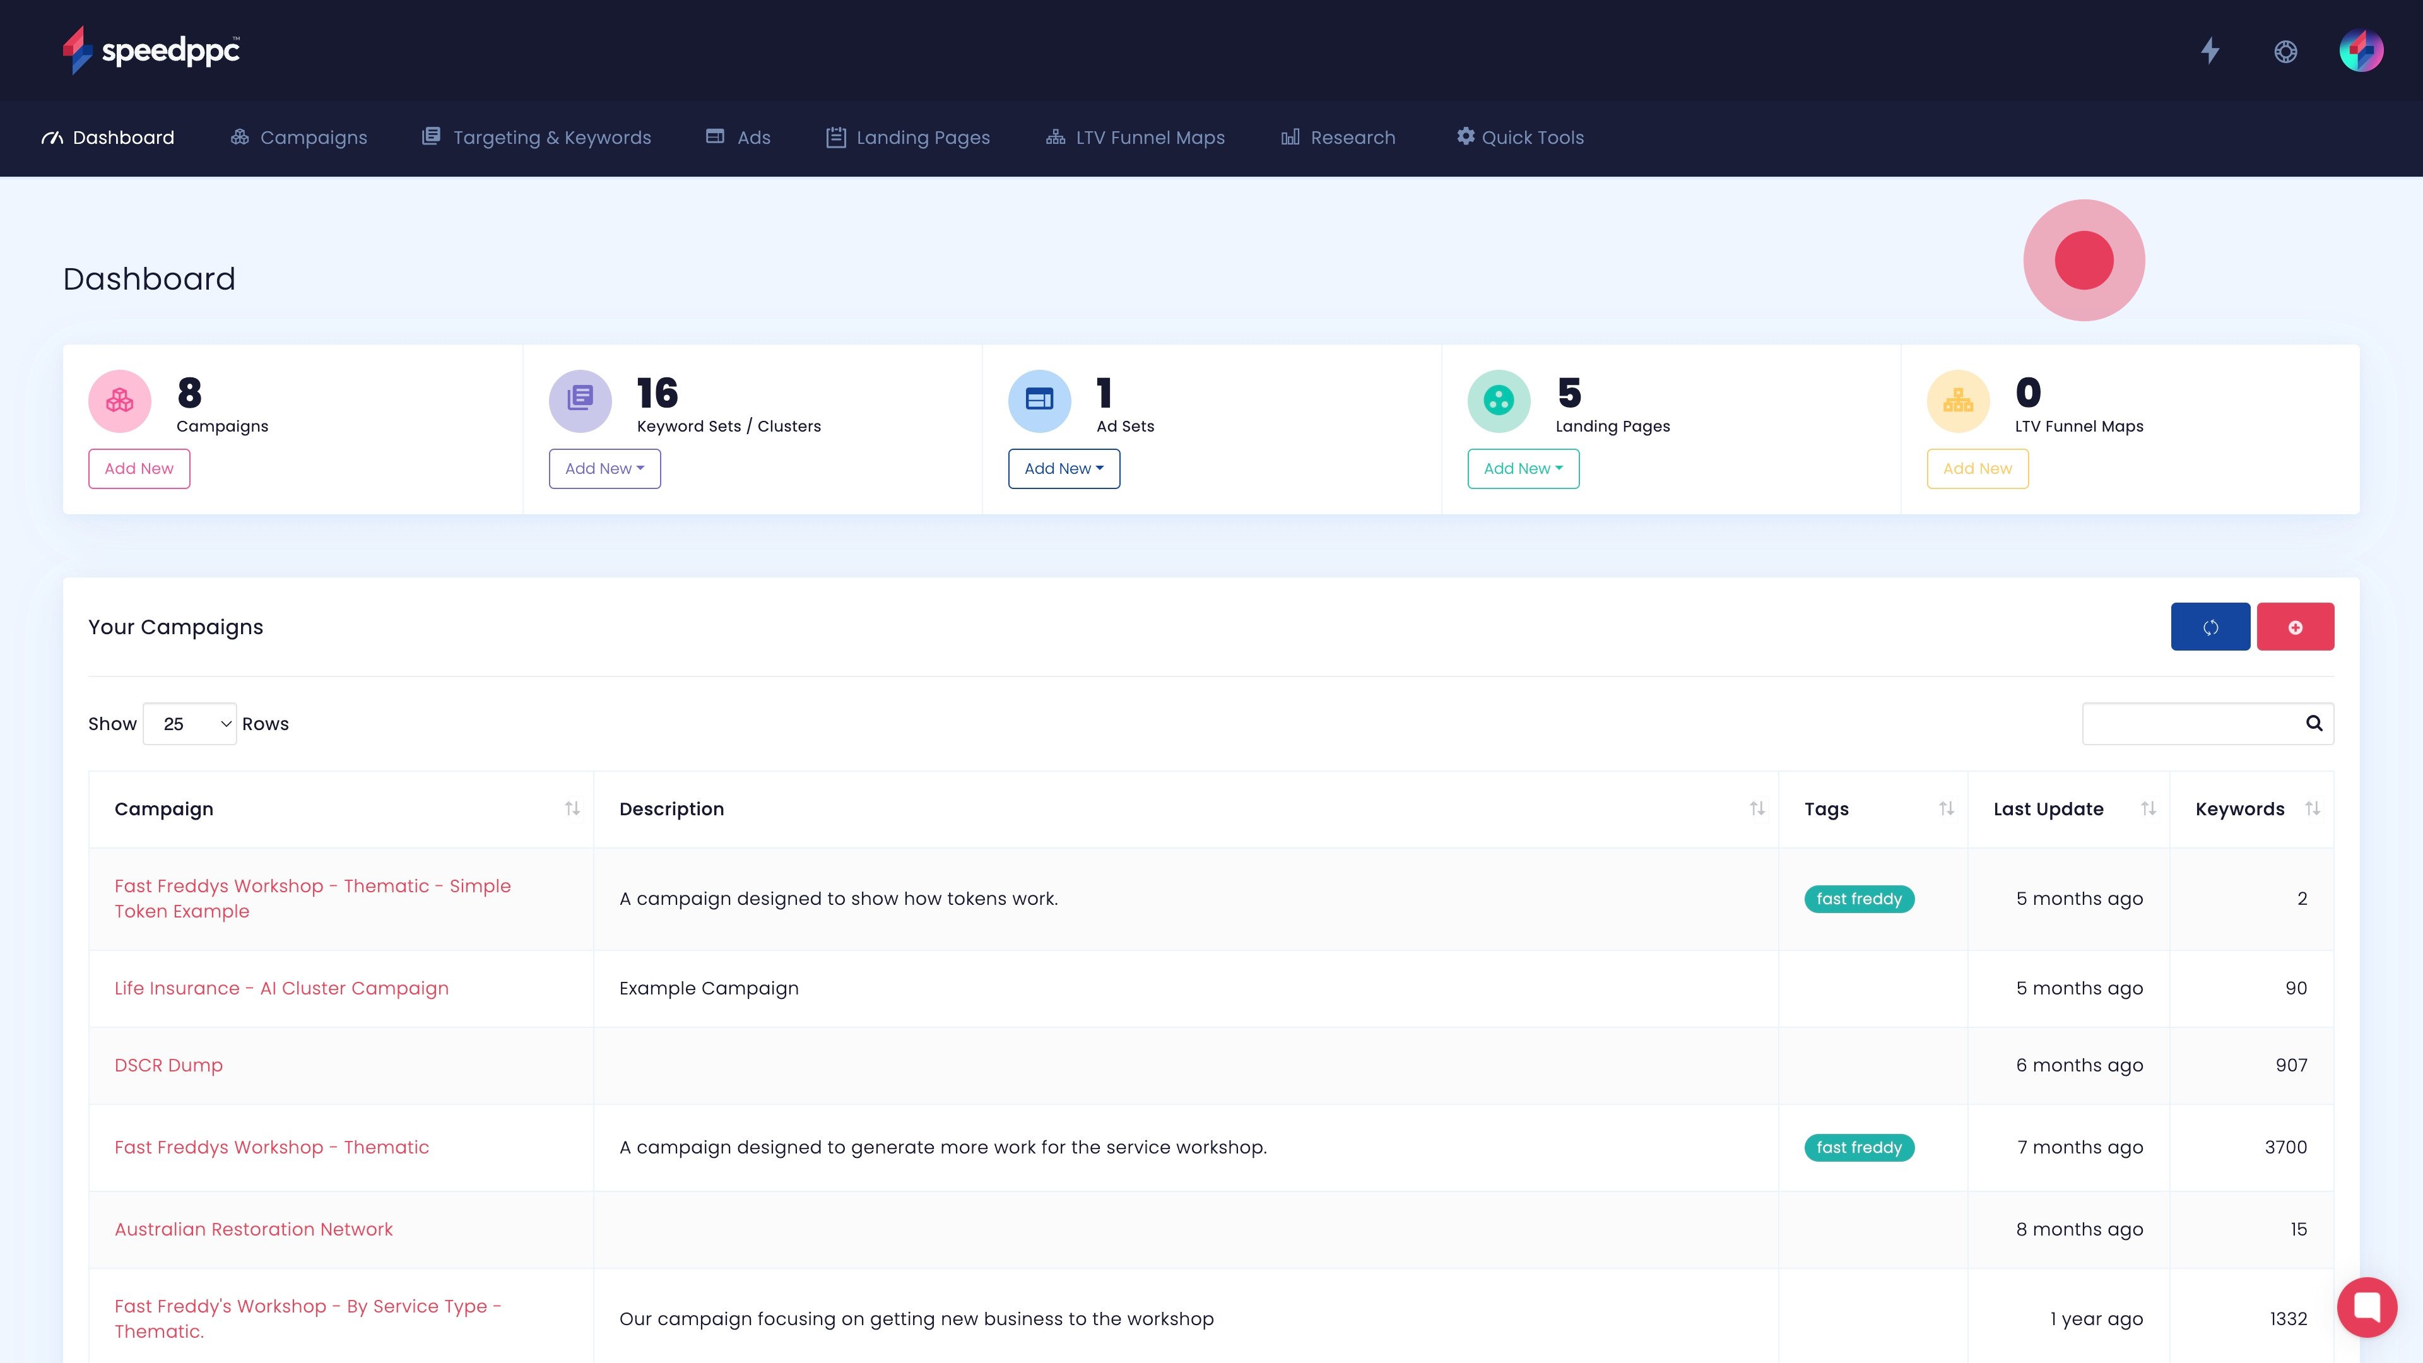The width and height of the screenshot is (2423, 1363).
Task: Click the pink Campaigns cubes icon
Action: (119, 401)
